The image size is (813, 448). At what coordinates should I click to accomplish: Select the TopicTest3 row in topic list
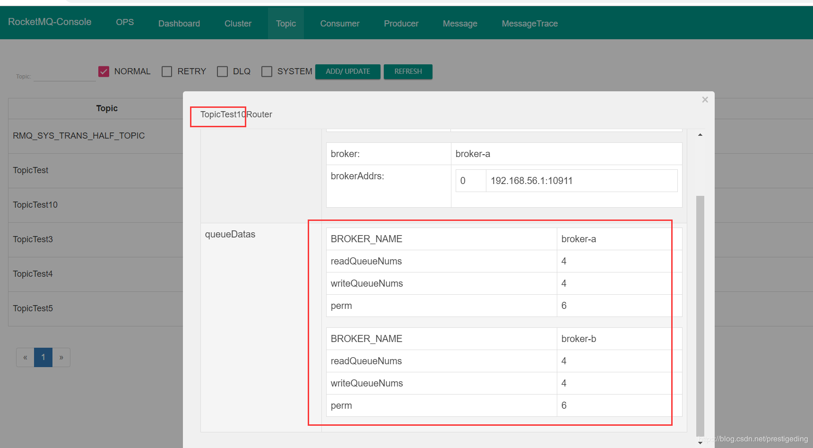(33, 239)
